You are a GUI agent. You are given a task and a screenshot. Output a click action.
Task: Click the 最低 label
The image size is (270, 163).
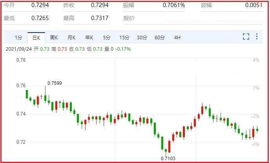tap(9, 18)
